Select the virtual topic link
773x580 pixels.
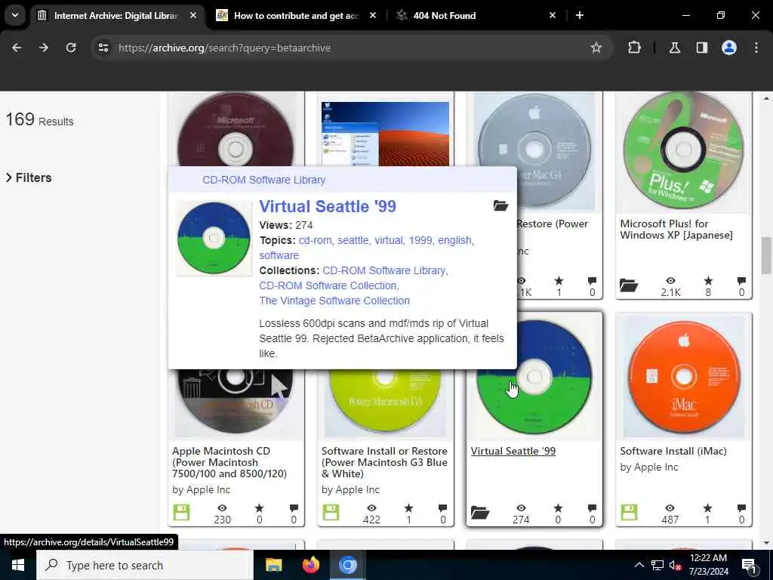click(389, 240)
